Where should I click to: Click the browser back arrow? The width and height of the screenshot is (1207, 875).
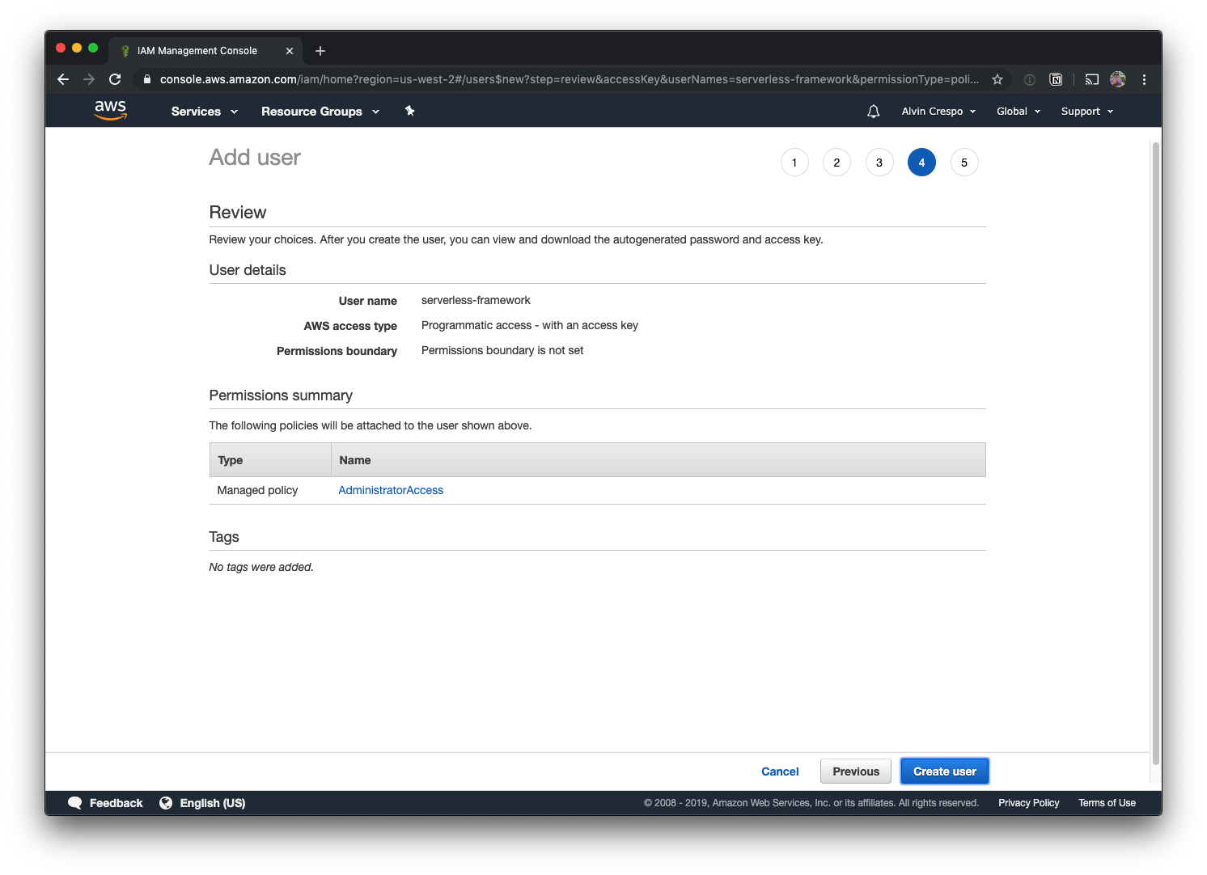coord(63,79)
